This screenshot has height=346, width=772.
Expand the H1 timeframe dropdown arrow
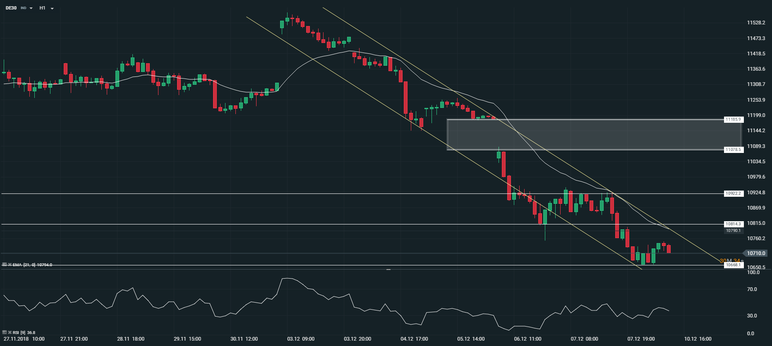pyautogui.click(x=52, y=8)
